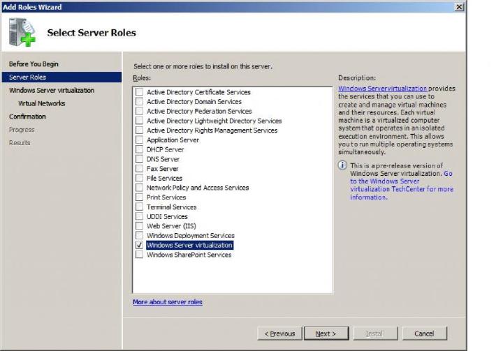Select the DHCP Server role label
The image size is (503, 351).
tap(165, 149)
